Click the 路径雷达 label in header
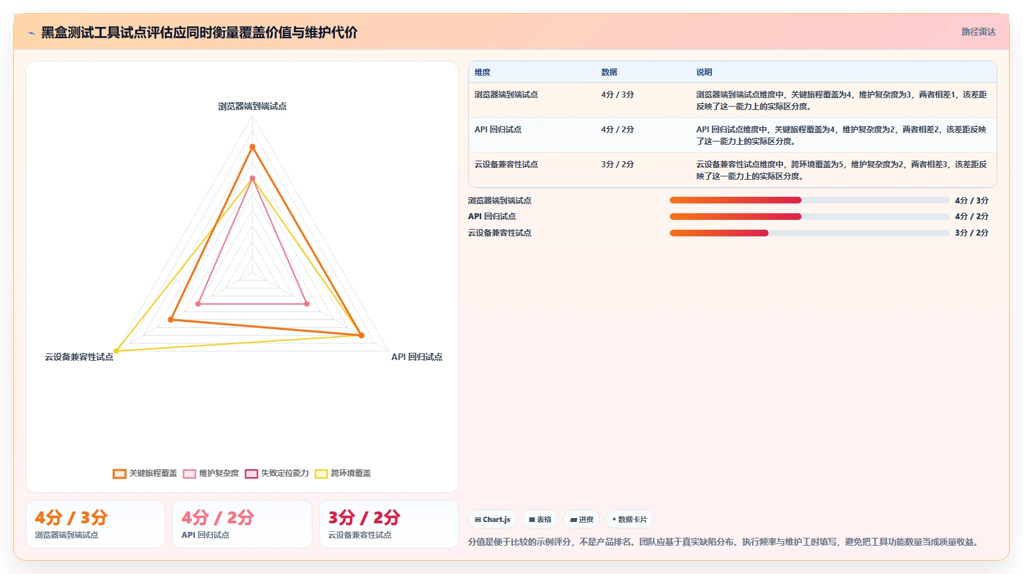This screenshot has height=574, width=1023. (978, 32)
